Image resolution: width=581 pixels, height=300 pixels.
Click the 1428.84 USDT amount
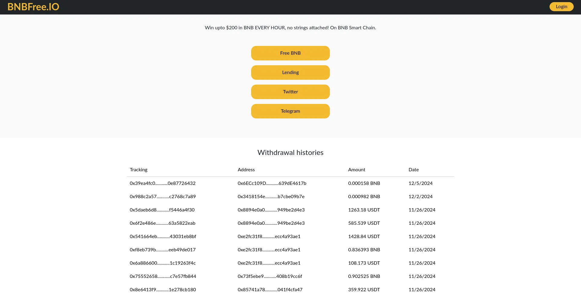coord(364,237)
